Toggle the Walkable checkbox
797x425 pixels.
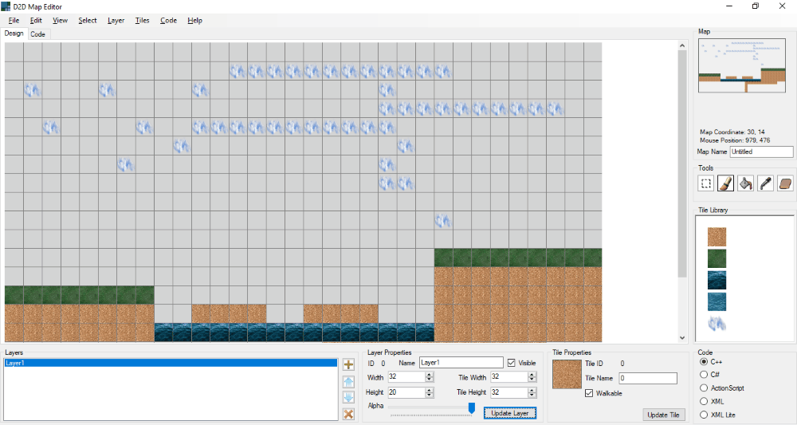(589, 393)
